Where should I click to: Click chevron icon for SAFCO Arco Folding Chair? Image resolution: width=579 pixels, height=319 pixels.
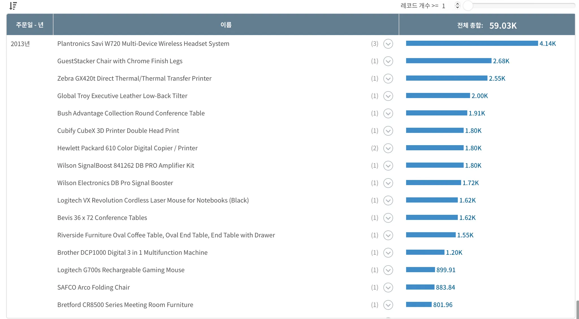pyautogui.click(x=388, y=288)
